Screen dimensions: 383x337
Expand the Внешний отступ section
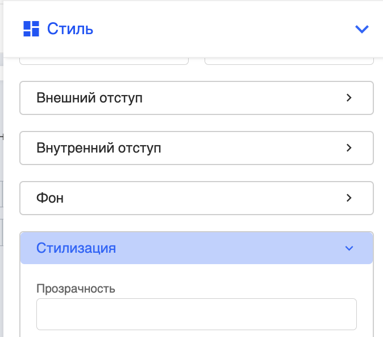tap(197, 98)
